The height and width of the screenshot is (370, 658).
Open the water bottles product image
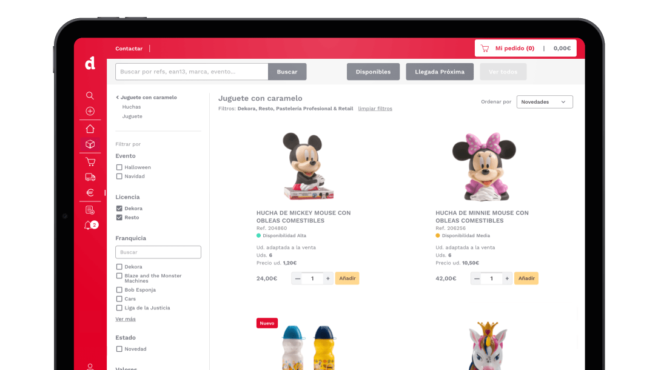click(309, 348)
